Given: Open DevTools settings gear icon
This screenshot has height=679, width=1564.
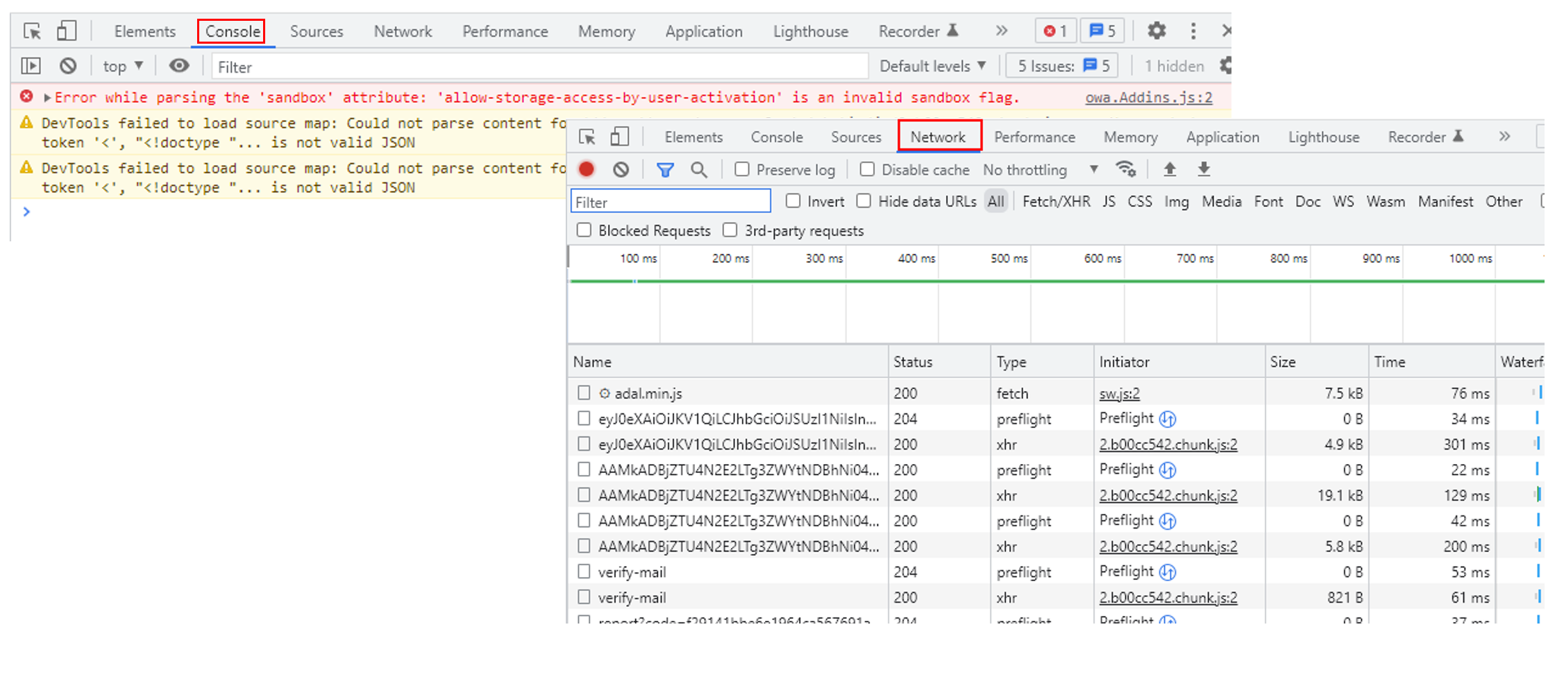Looking at the screenshot, I should (x=1157, y=31).
